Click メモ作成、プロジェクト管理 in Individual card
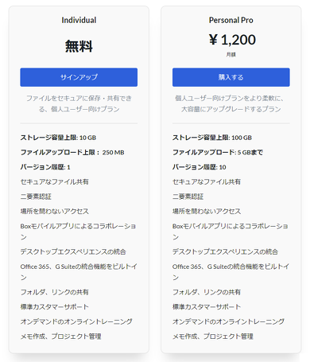 tap(61, 337)
